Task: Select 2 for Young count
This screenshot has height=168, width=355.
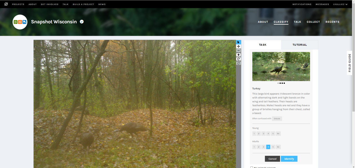Action: click(x=259, y=134)
